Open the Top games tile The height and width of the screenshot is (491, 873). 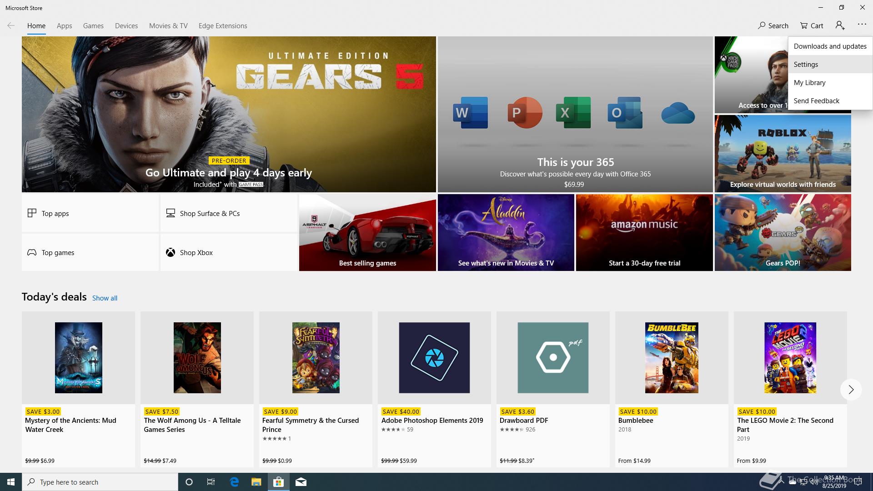tap(90, 252)
